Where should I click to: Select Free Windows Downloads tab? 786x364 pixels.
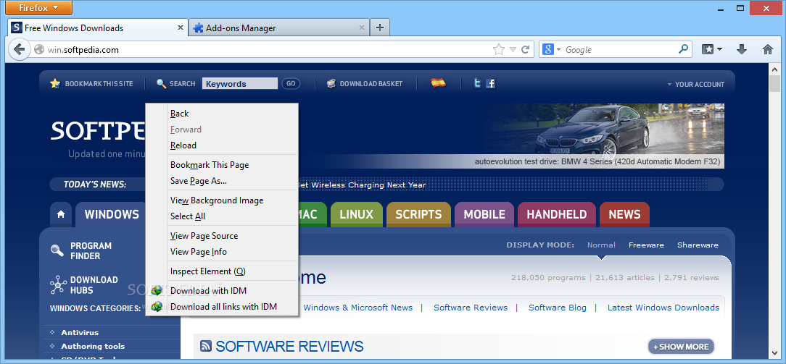click(98, 28)
